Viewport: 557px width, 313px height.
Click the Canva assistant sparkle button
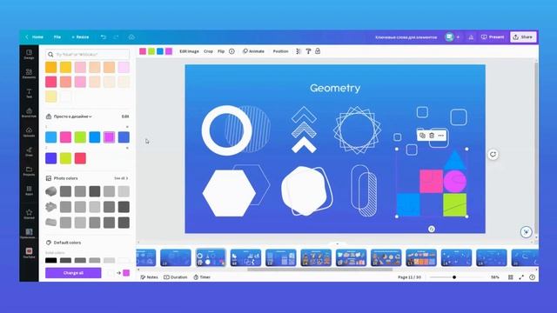[526, 232]
